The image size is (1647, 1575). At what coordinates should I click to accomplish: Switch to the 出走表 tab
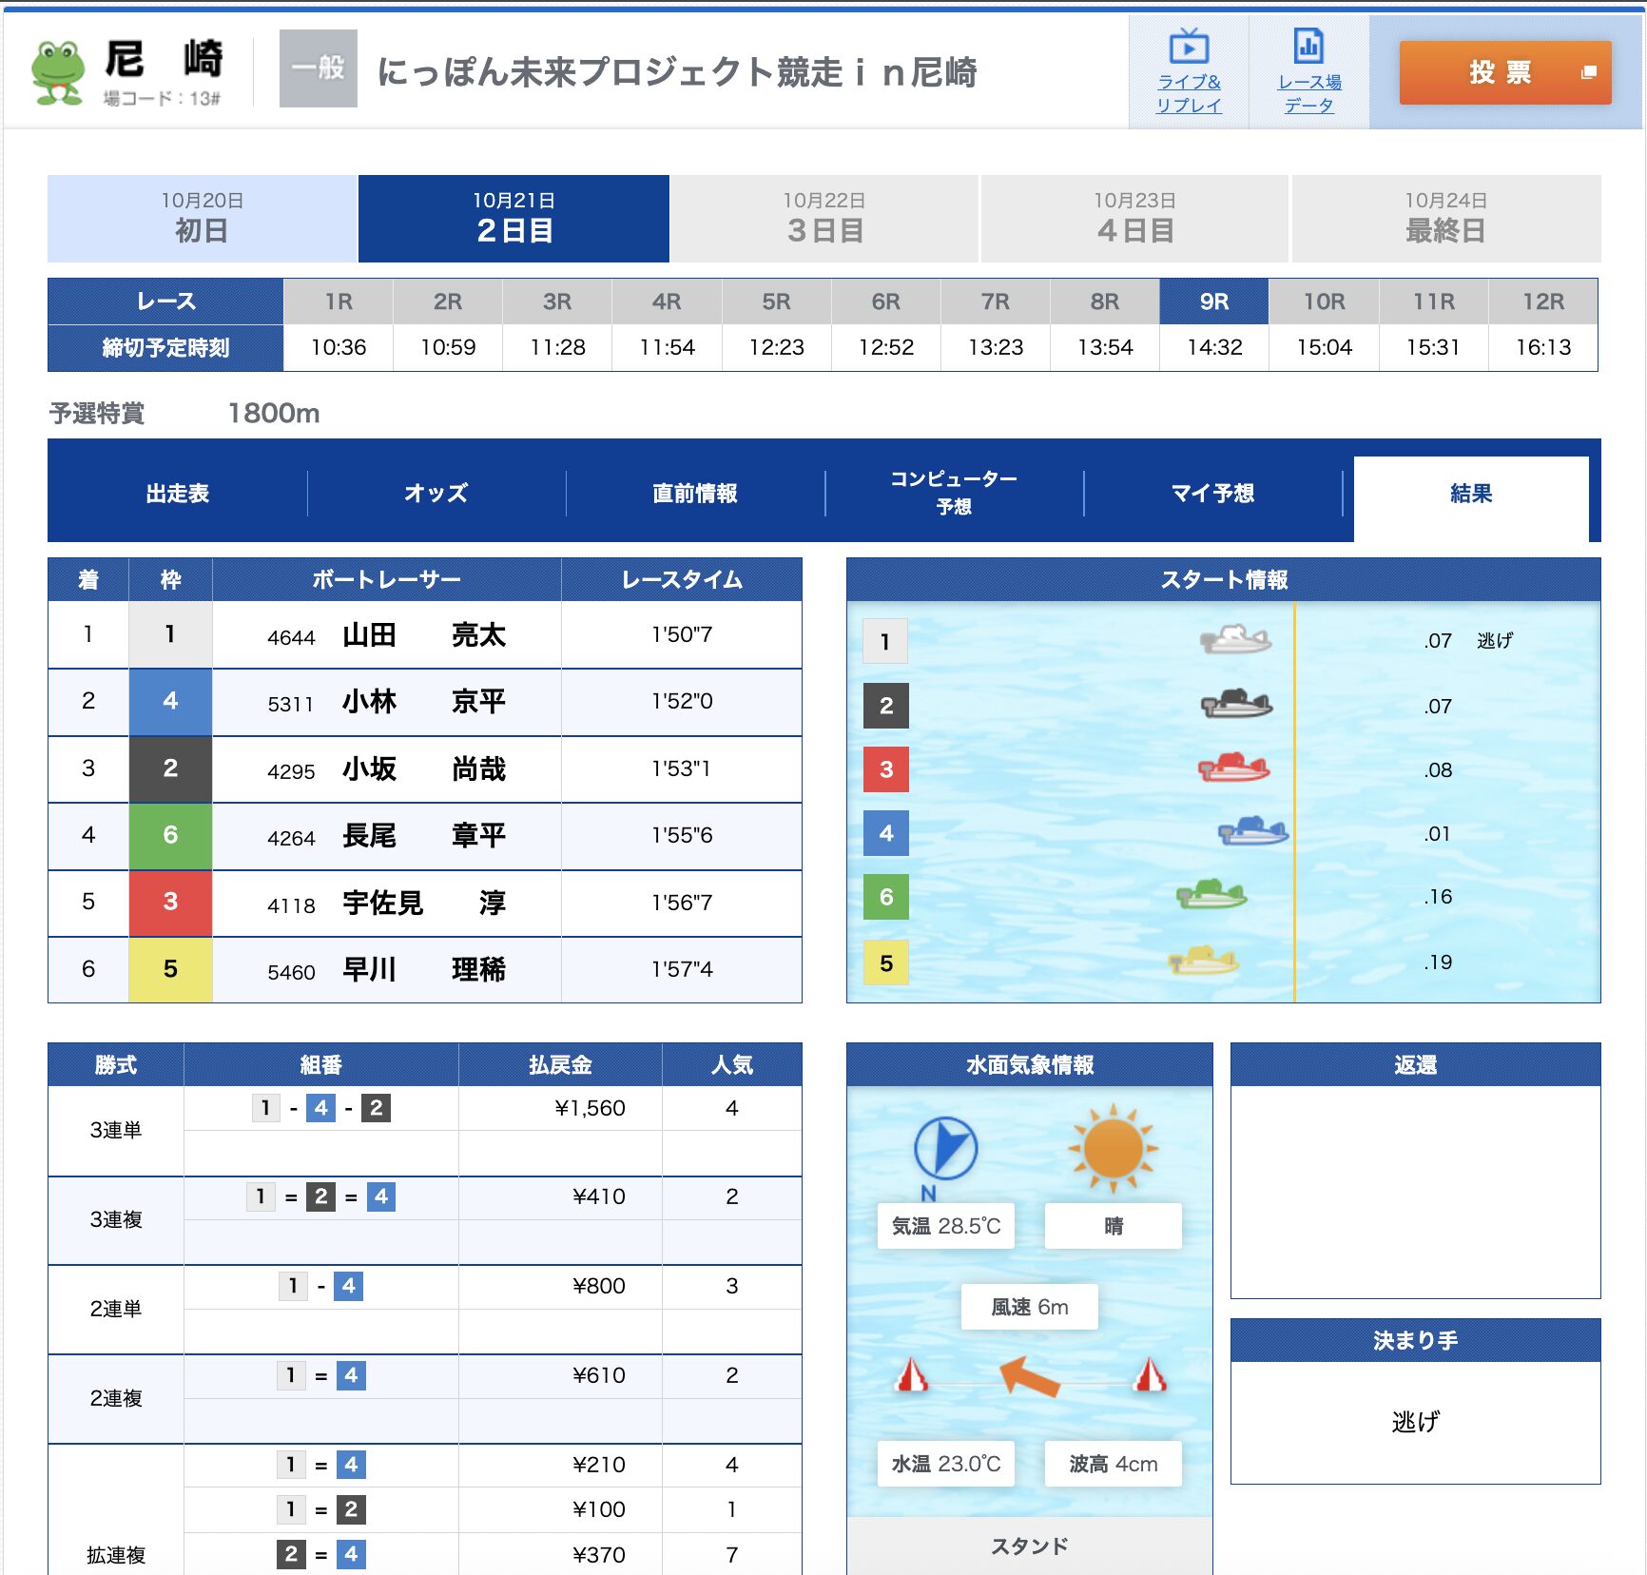[178, 493]
